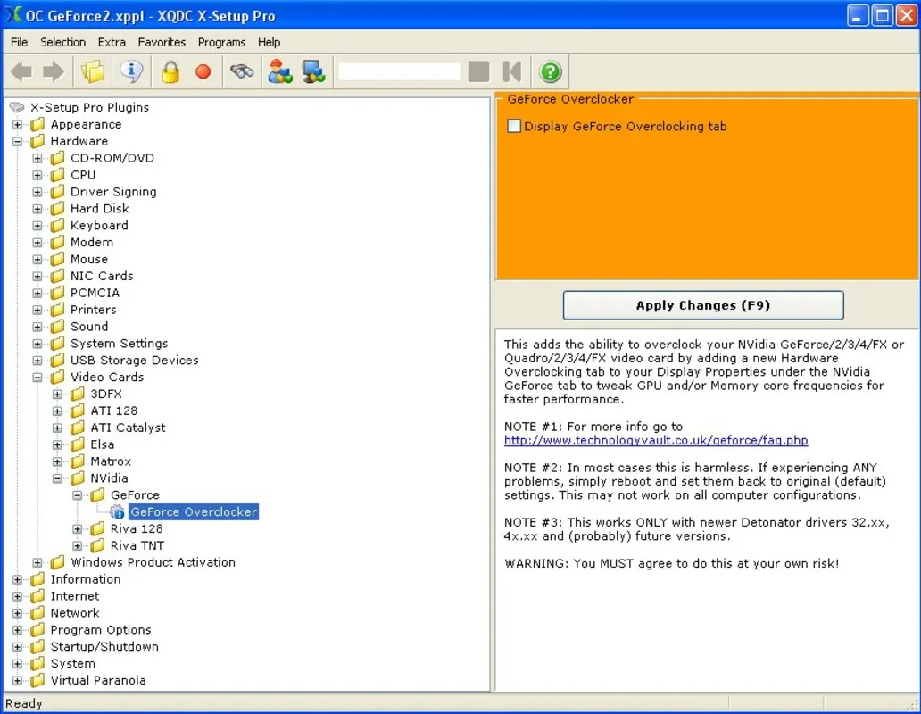Click the GeForce folder icon
Screen dimensions: 921x714
pos(97,495)
